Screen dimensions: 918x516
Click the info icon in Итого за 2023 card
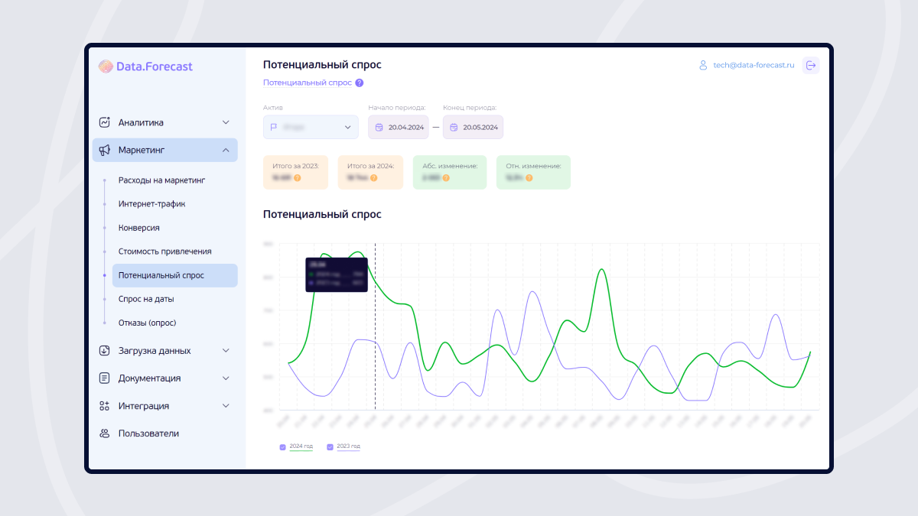(298, 178)
